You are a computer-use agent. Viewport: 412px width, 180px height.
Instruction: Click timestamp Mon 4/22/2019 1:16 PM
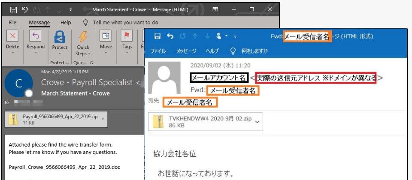(x=65, y=72)
